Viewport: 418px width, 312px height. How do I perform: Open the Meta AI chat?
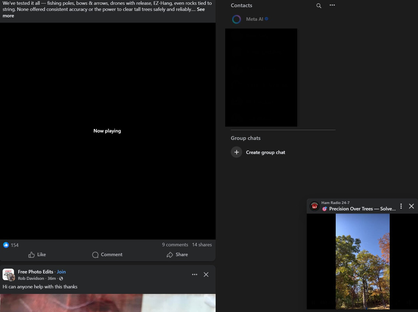(x=254, y=19)
